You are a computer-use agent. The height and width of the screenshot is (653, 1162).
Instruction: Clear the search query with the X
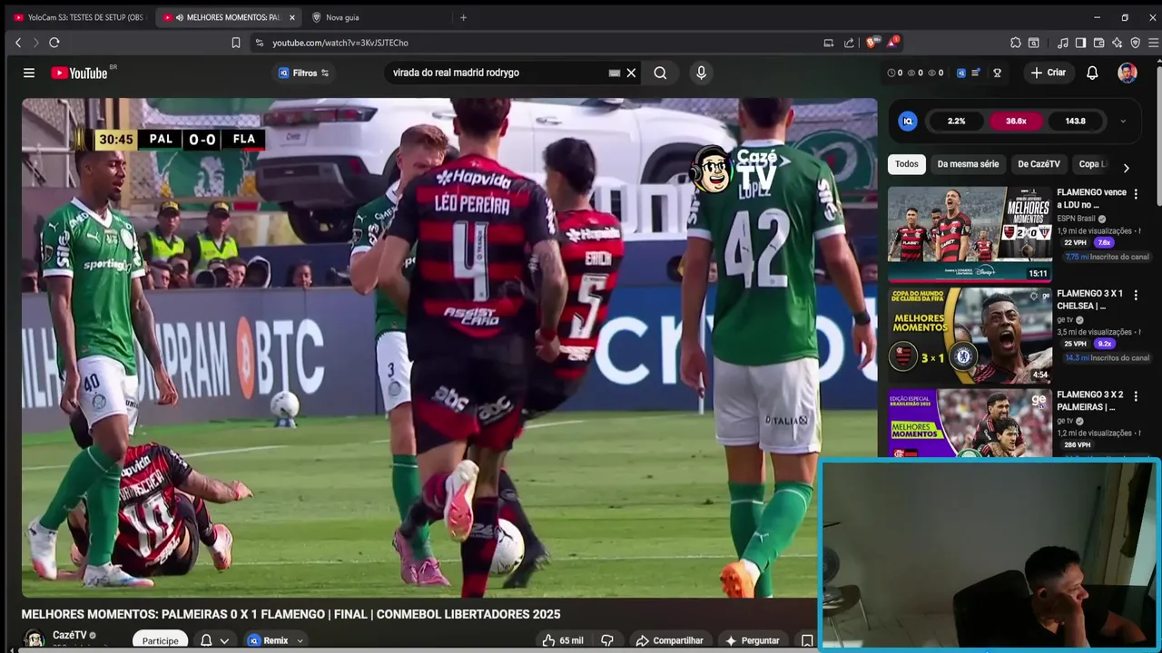click(x=631, y=73)
